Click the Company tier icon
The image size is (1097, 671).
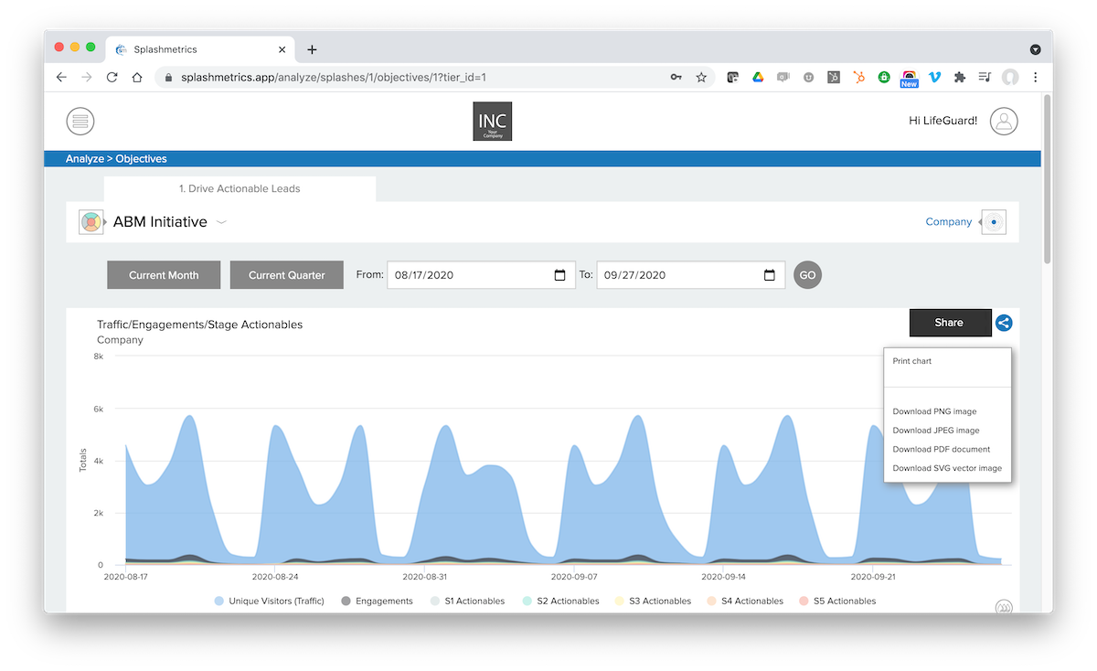tap(994, 222)
